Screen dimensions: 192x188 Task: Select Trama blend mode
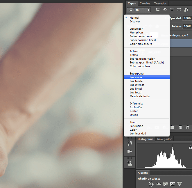coord(147,55)
